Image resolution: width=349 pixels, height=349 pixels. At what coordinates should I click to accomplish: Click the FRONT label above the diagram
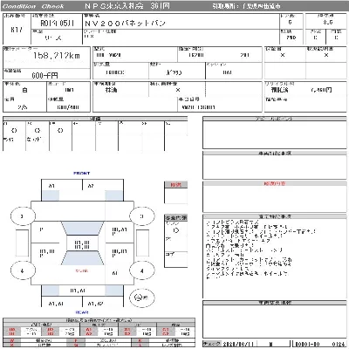tap(82, 174)
